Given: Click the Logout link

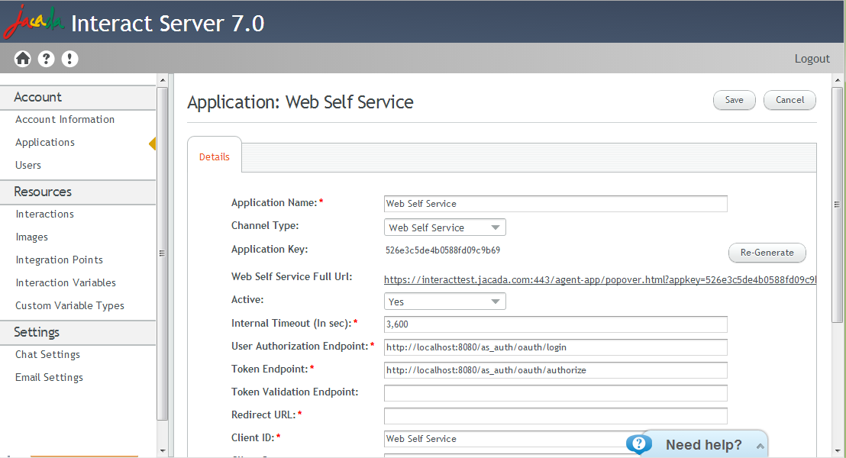Looking at the screenshot, I should coord(812,58).
